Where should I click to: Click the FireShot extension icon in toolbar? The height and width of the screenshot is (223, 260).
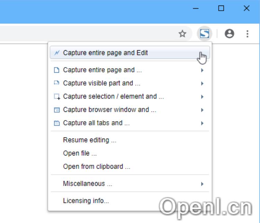click(x=205, y=34)
